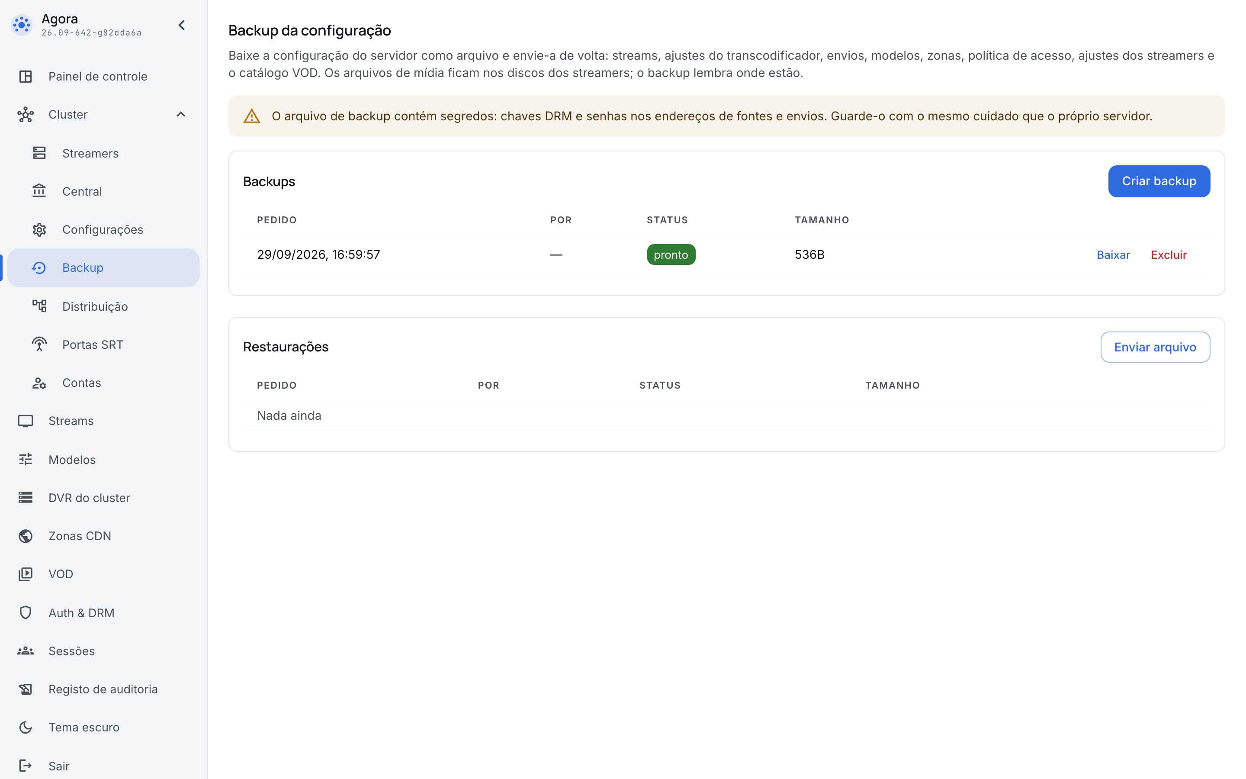Click Enviar arquivo to upload file
The height and width of the screenshot is (779, 1246).
tap(1155, 347)
